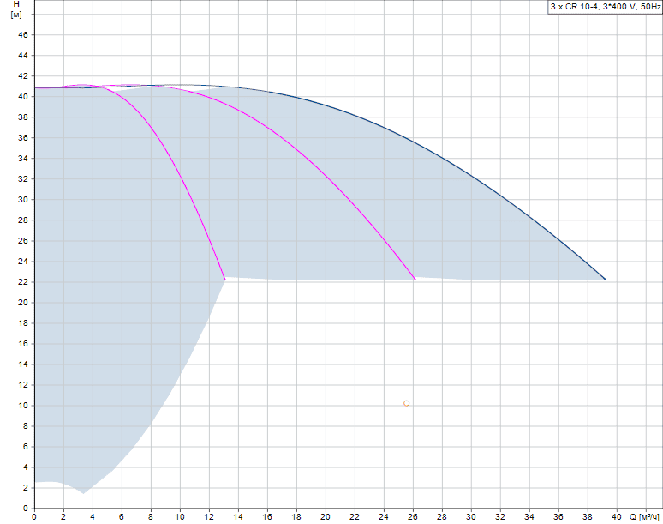The image size is (663, 524).
Task: Click the orange duty point circle marker
Action: [x=406, y=403]
